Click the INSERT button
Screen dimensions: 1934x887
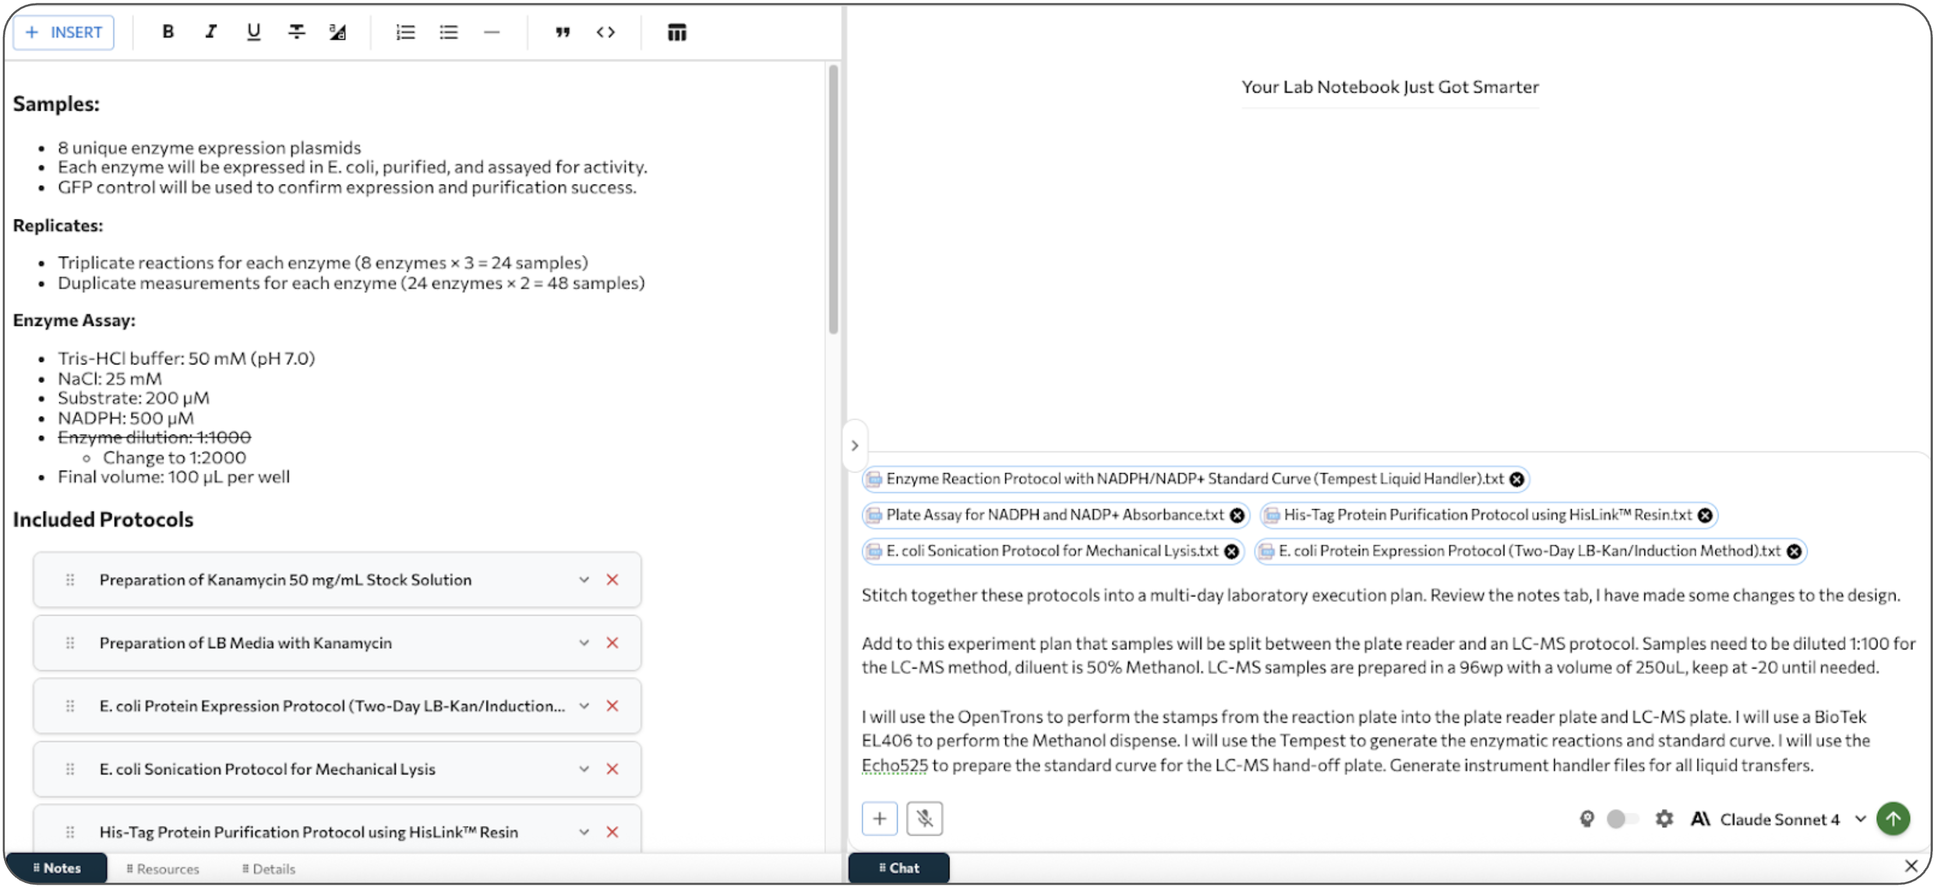[x=64, y=32]
